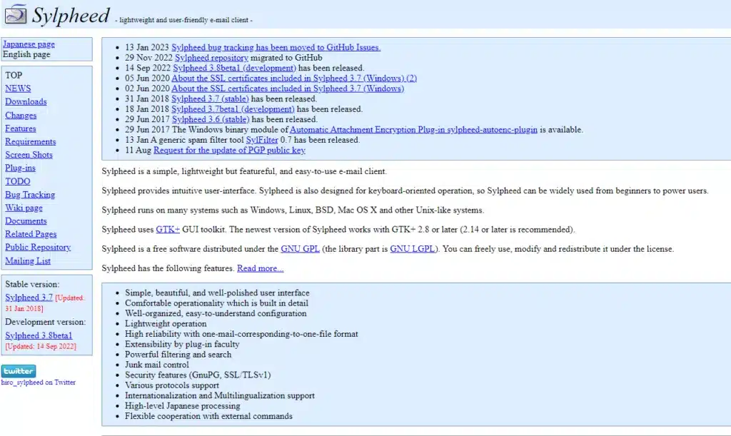The width and height of the screenshot is (731, 436).
Task: Open Requirements in the sidebar
Action: pyautogui.click(x=31, y=141)
